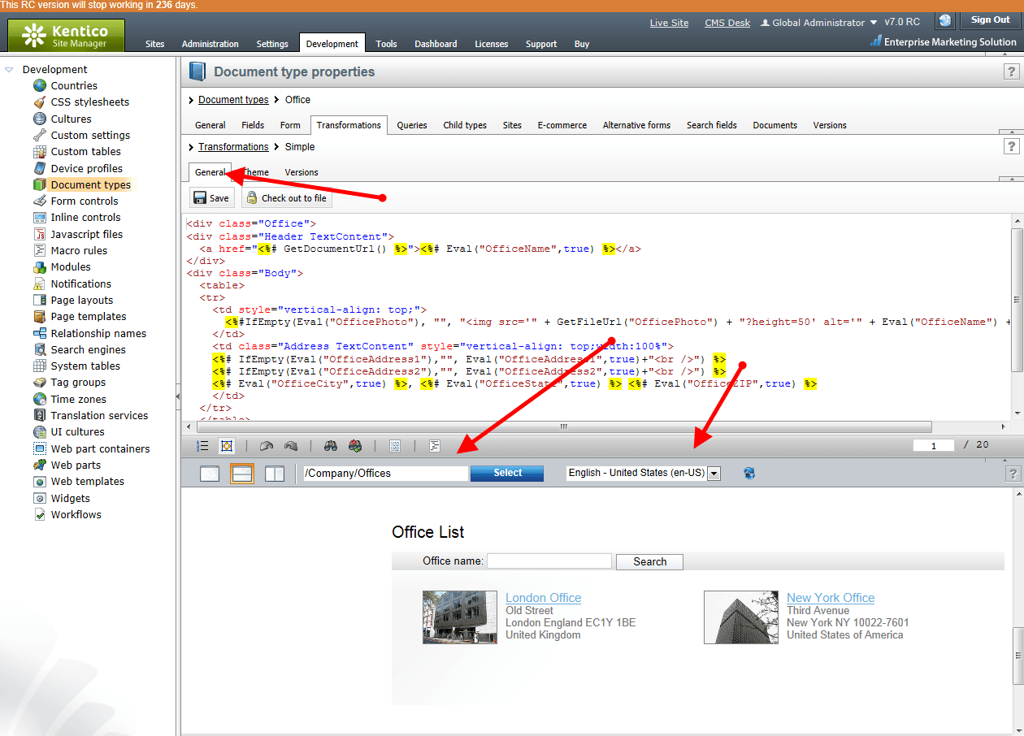Go to Transformations breadcrumb link
The height and width of the screenshot is (736, 1024).
pos(233,147)
